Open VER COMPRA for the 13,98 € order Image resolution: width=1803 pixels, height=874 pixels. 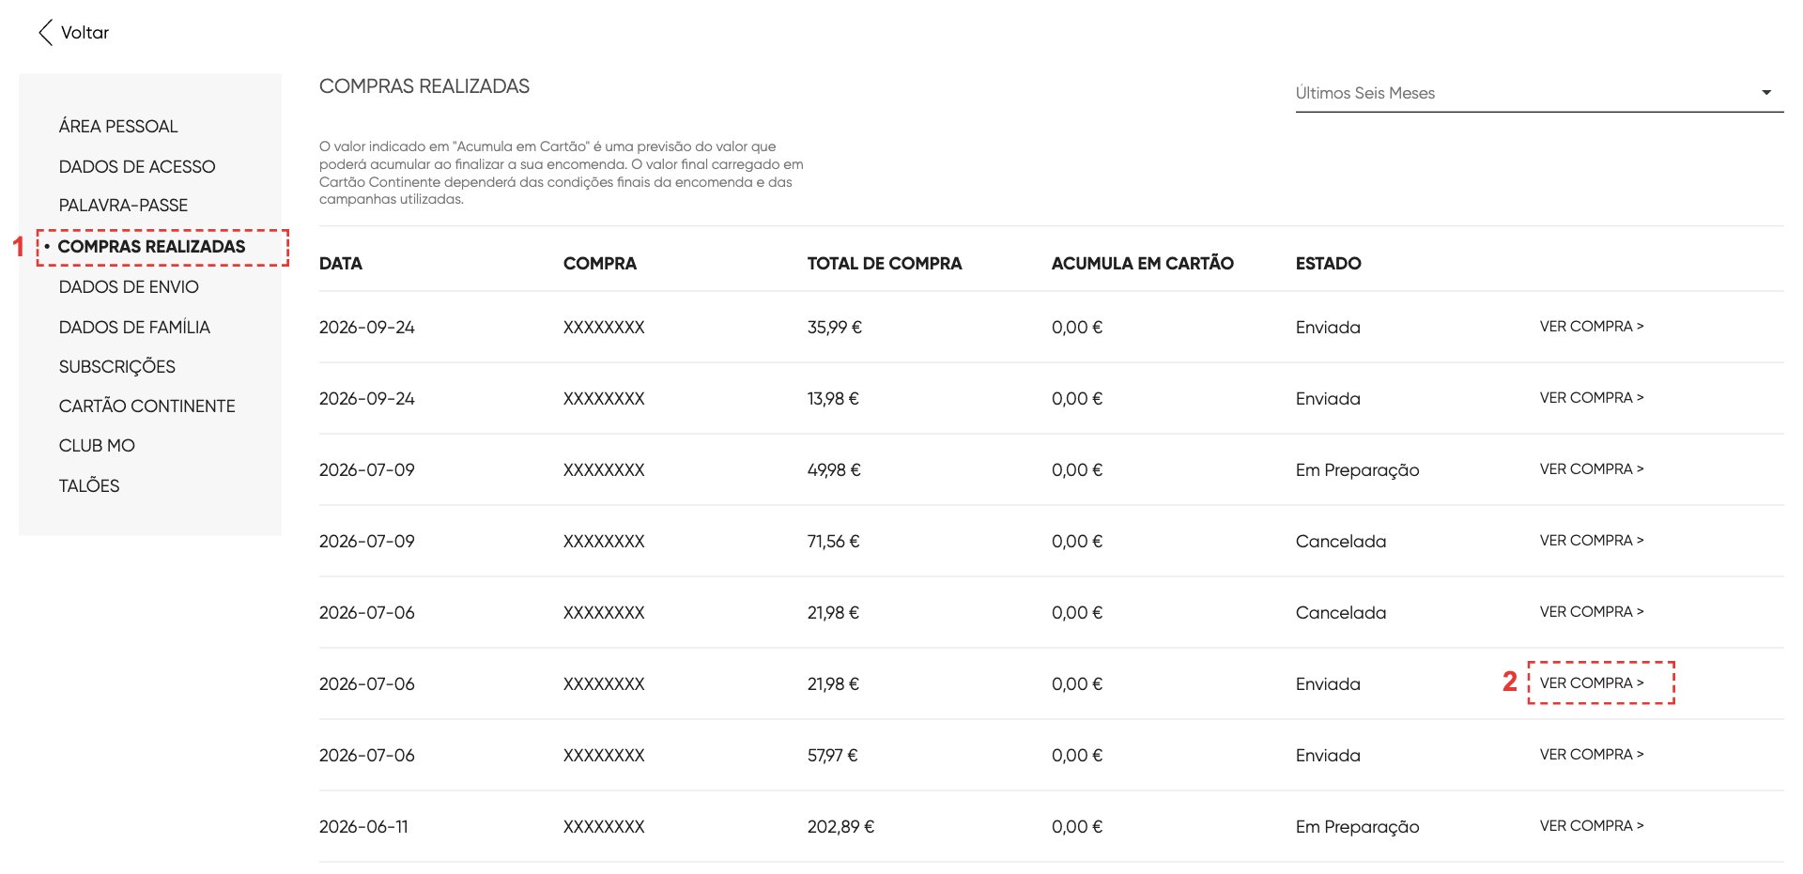coord(1592,398)
